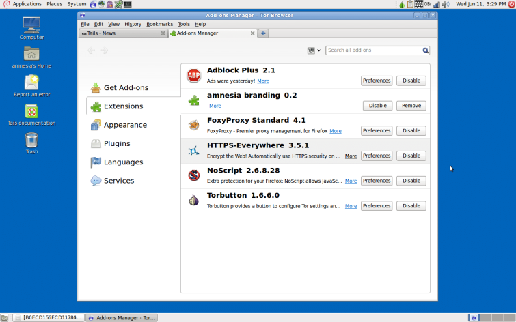
Task: Open the Tools menu
Action: coord(184,24)
